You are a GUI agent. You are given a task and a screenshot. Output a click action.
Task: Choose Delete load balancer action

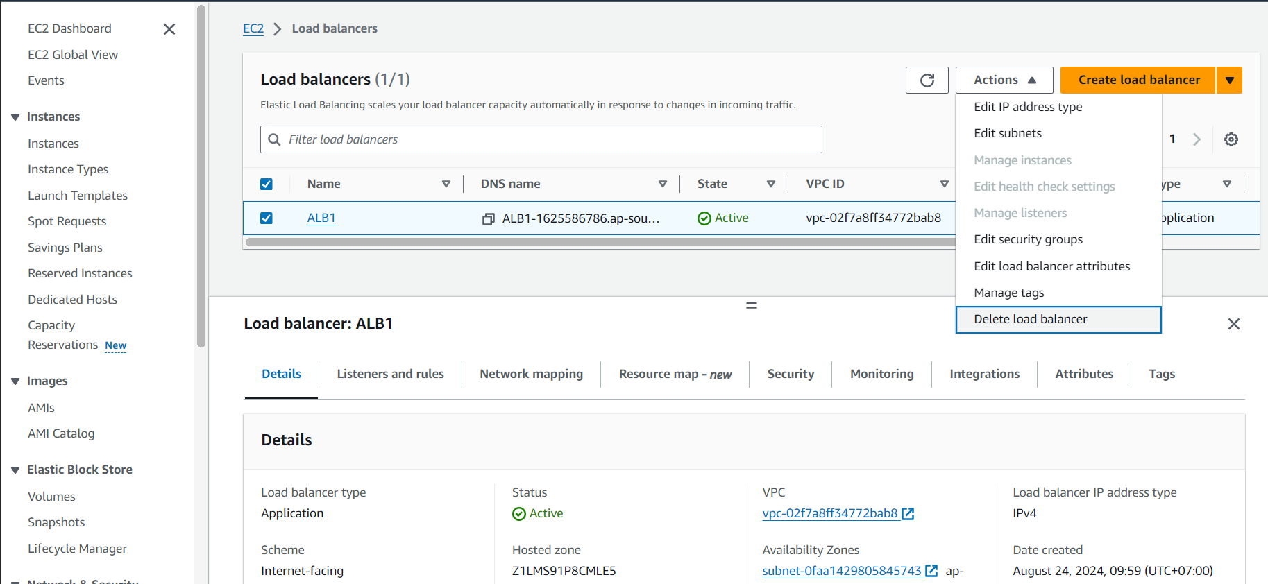pyautogui.click(x=1058, y=319)
